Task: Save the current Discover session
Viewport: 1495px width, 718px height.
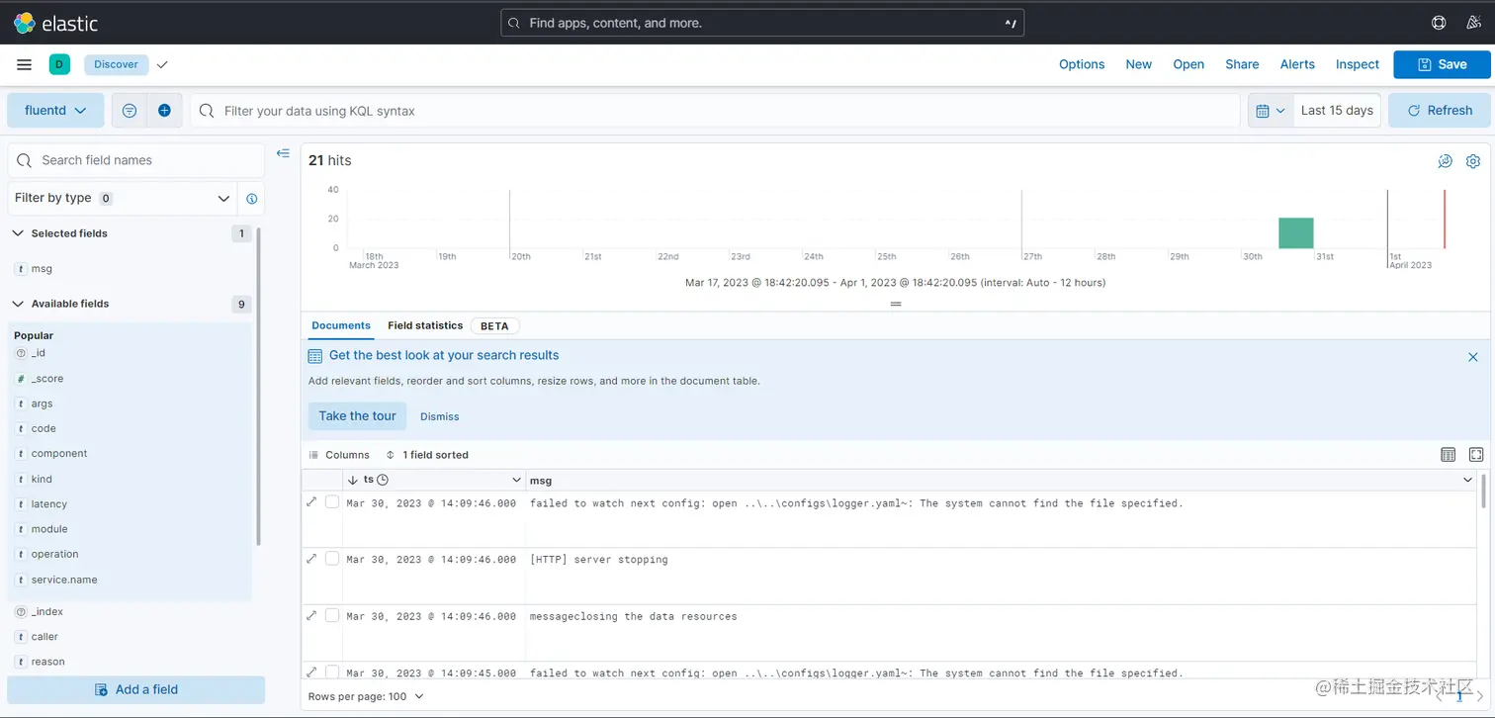Action: [1443, 63]
